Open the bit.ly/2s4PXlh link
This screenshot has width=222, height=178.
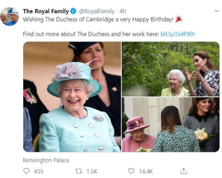point(178,34)
